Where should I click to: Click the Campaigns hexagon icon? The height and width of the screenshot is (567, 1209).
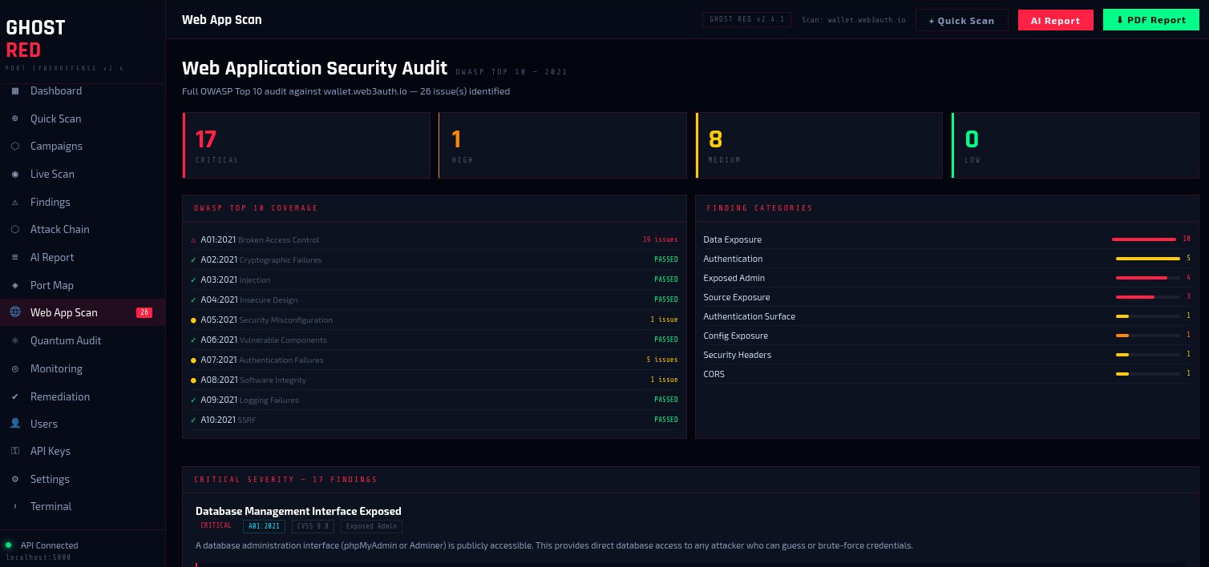point(14,147)
